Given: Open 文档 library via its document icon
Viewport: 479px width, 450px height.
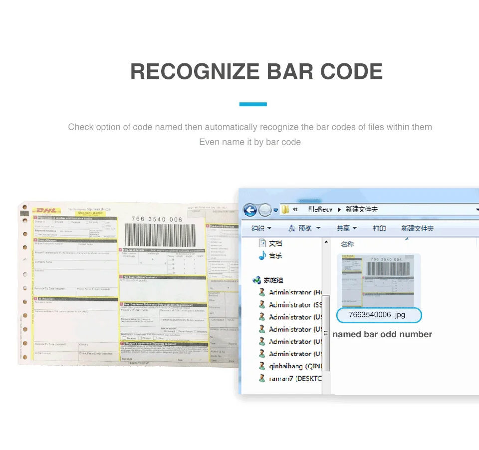Looking at the screenshot, I should pos(262,243).
